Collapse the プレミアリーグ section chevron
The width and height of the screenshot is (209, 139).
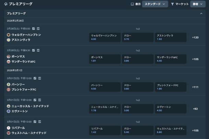point(201,13)
